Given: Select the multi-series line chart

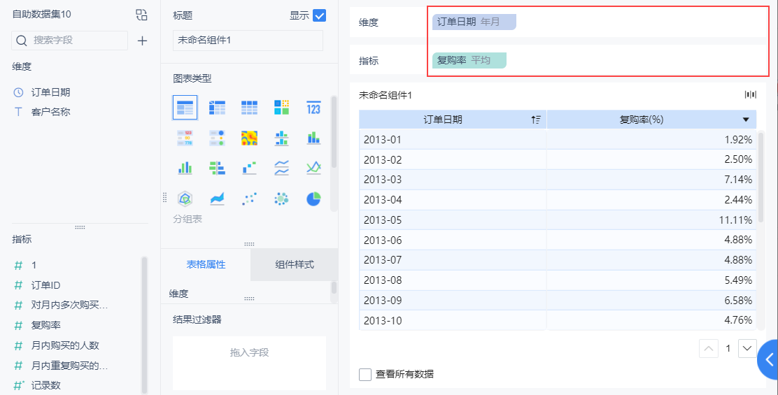Looking at the screenshot, I should point(313,168).
